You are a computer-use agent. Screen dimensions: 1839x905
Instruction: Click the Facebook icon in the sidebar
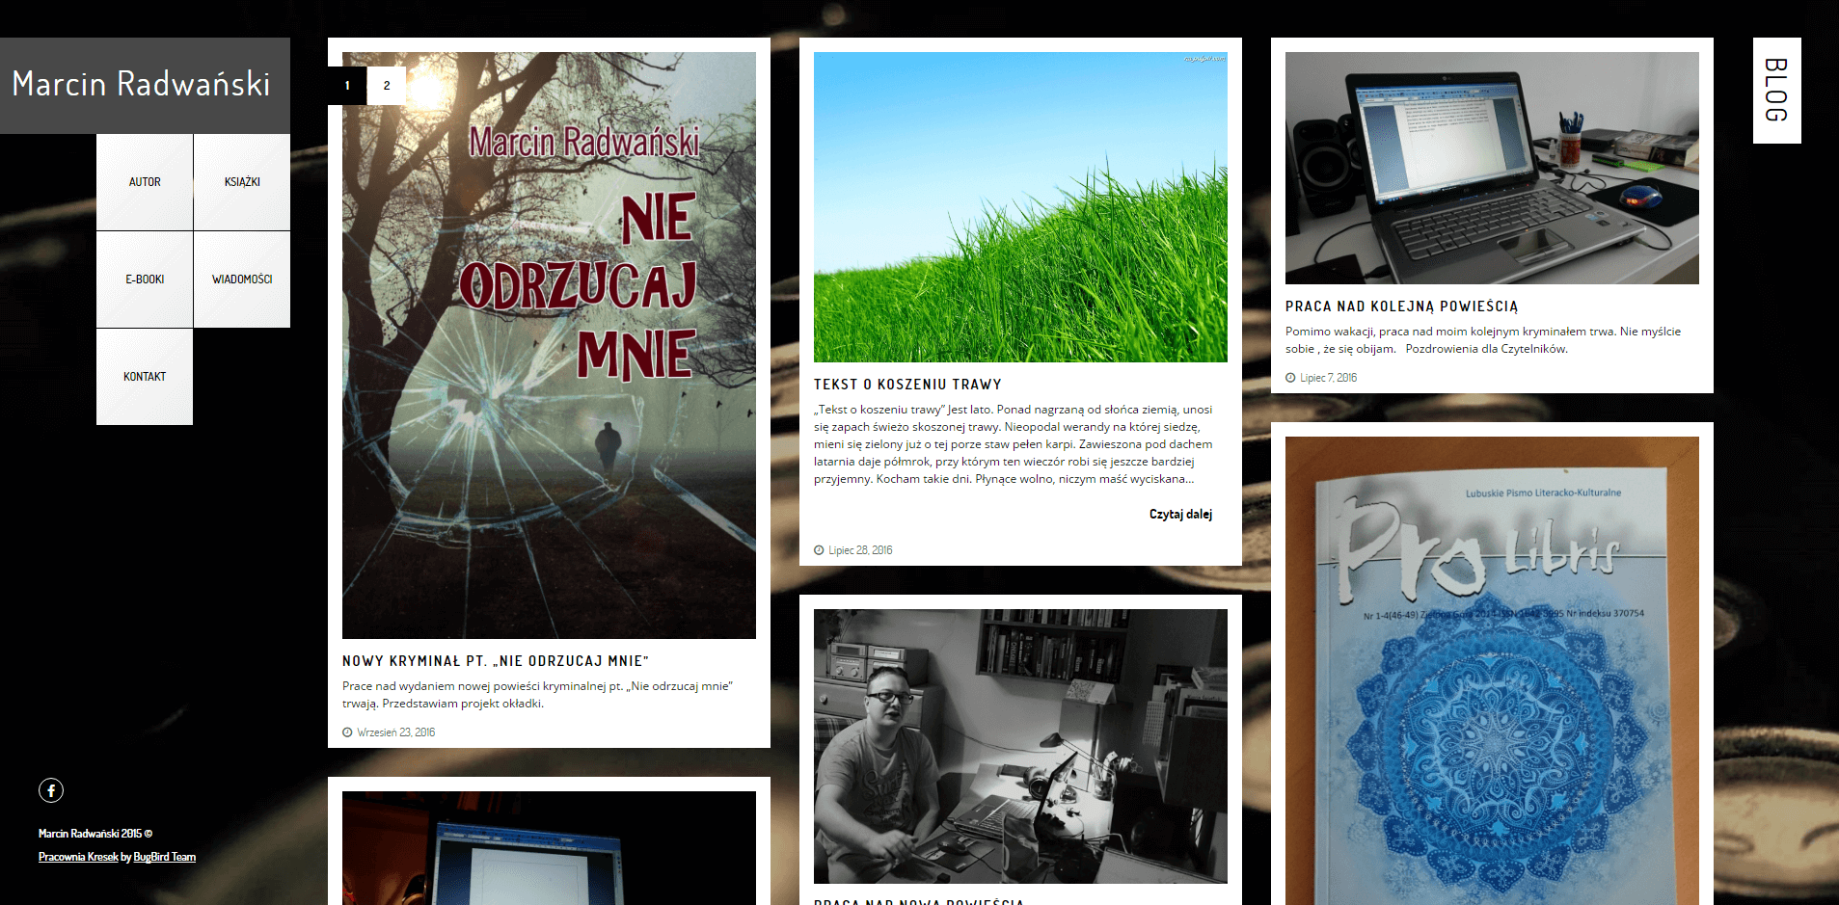50,790
